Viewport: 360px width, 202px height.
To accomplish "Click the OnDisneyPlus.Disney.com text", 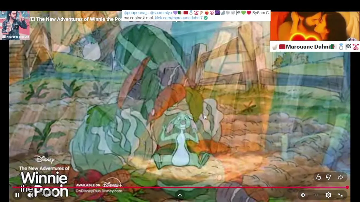I will [99, 191].
